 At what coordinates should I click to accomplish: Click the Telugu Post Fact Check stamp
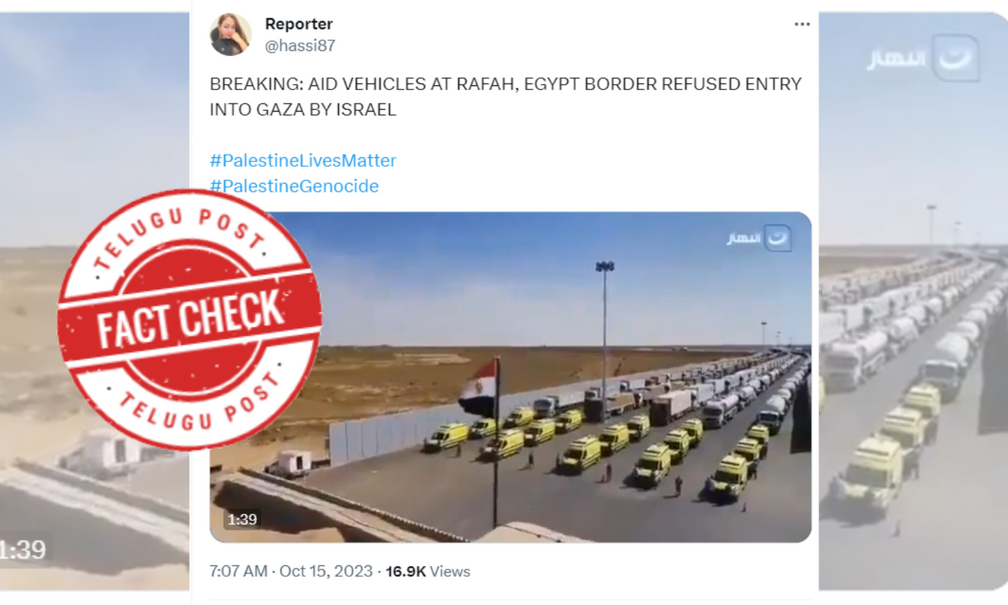click(x=190, y=319)
